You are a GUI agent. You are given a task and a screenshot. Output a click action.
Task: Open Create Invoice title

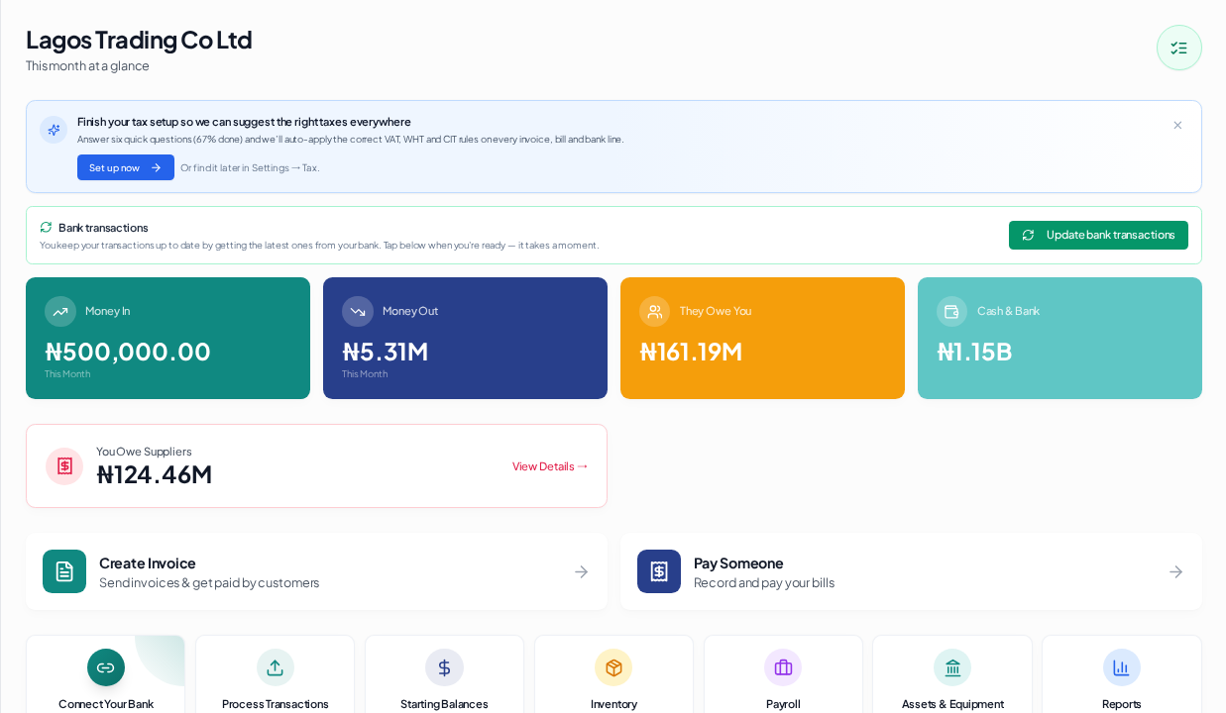[x=148, y=562]
